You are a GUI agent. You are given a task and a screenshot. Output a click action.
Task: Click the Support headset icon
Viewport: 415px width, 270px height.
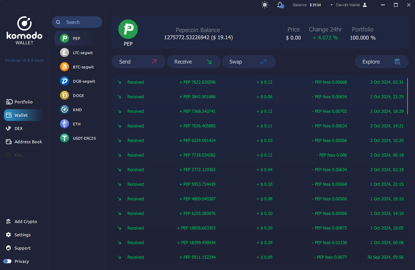(8, 248)
